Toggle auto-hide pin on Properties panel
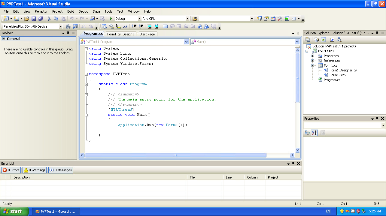 (x=378, y=118)
